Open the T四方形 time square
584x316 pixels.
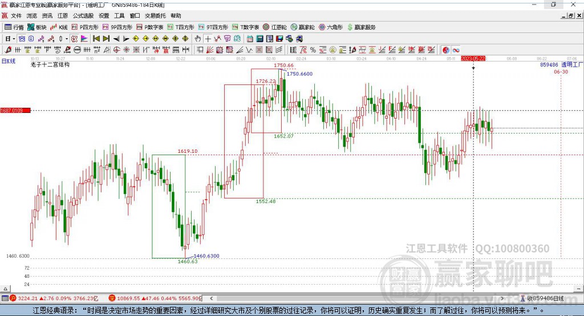(x=181, y=27)
